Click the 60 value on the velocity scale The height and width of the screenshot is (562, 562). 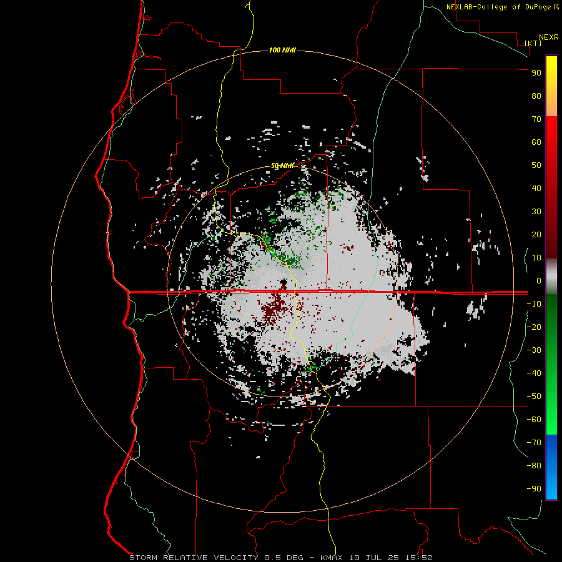(x=536, y=142)
